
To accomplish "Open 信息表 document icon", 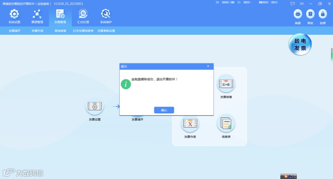I will (x=226, y=124).
